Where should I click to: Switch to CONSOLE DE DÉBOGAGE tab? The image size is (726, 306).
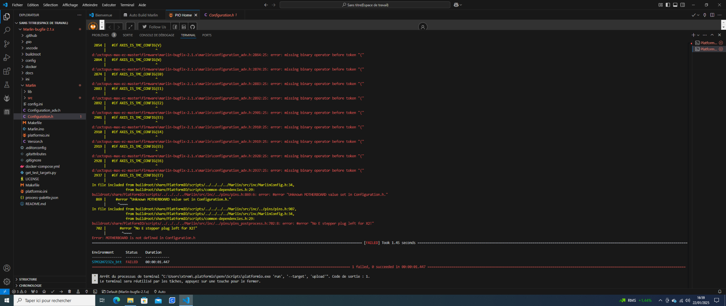(157, 35)
